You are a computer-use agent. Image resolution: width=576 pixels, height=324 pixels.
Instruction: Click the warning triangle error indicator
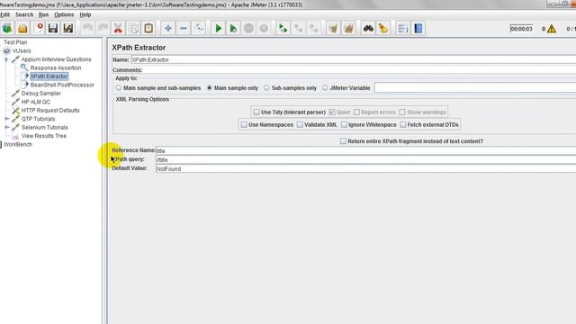[x=552, y=29]
